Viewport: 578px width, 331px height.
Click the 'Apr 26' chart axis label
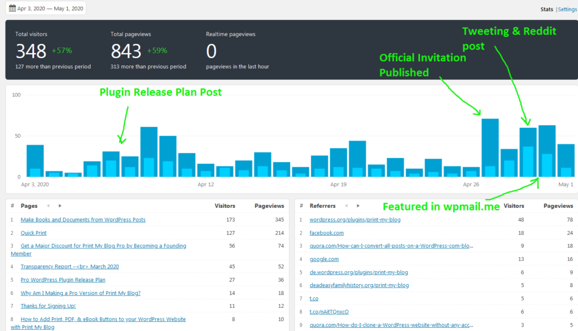coord(471,185)
